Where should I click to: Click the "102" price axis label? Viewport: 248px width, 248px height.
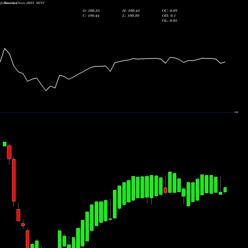[x=237, y=112]
